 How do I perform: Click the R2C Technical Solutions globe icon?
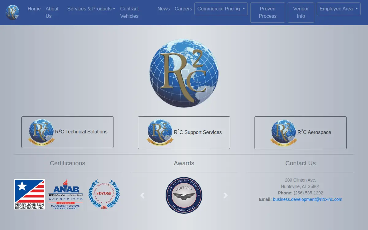coord(41,132)
